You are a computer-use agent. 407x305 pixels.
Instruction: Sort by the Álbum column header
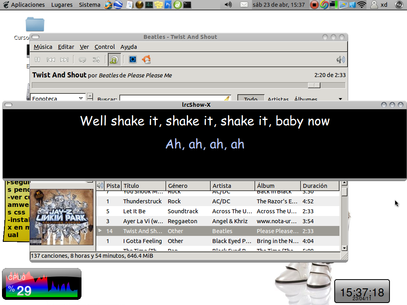click(x=277, y=186)
